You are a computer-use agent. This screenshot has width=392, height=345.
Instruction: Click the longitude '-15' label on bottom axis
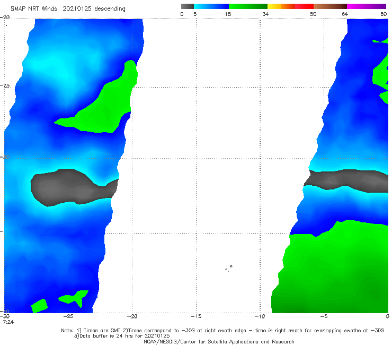click(x=196, y=316)
